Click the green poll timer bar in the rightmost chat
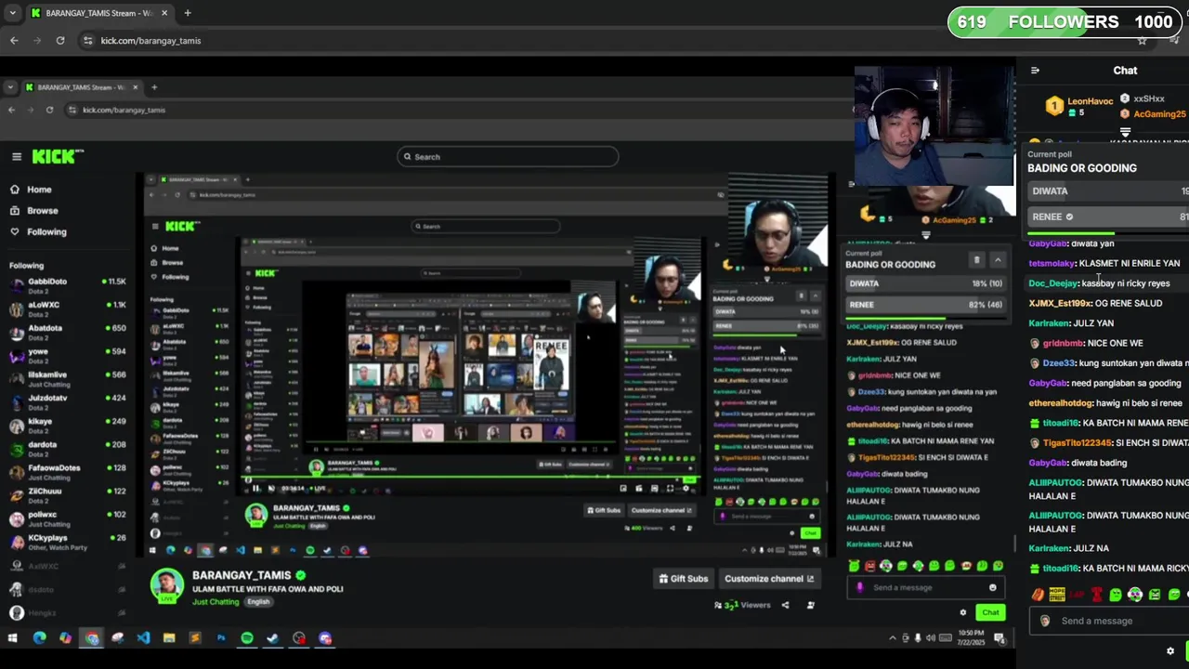 click(x=1071, y=233)
